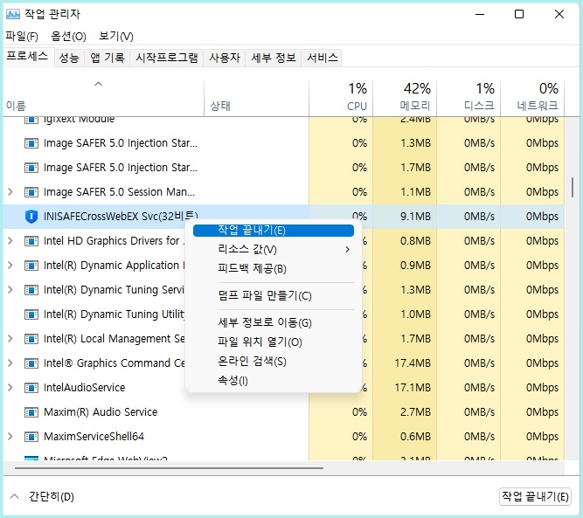
Task: Click the first Image SAFER 5.0 Injection Star process icon
Action: point(31,143)
